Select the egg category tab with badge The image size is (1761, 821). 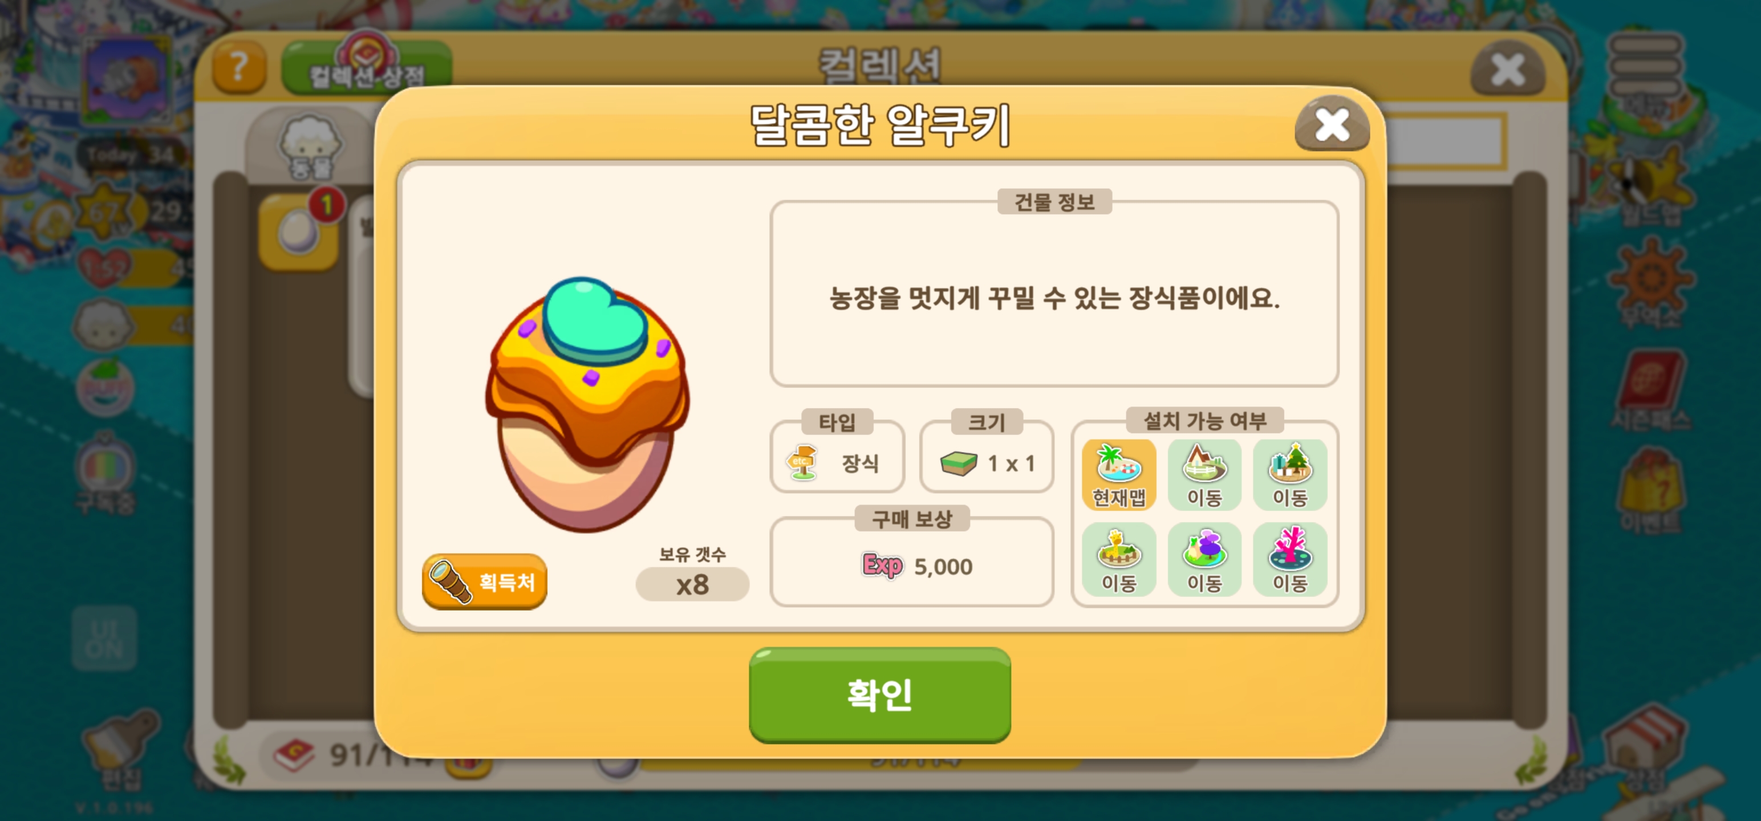(x=299, y=231)
